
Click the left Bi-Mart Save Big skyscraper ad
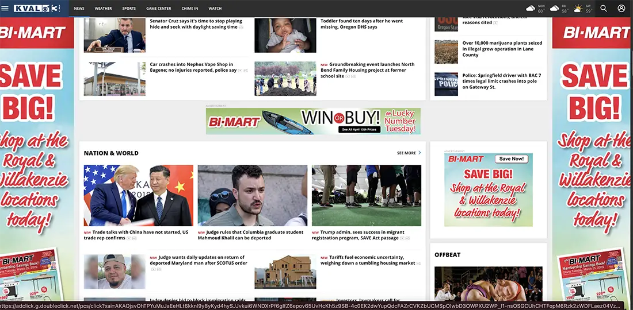[x=37, y=159]
